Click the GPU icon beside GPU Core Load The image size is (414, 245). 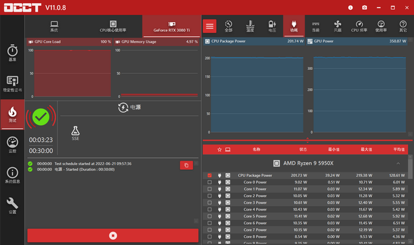[x=30, y=41]
